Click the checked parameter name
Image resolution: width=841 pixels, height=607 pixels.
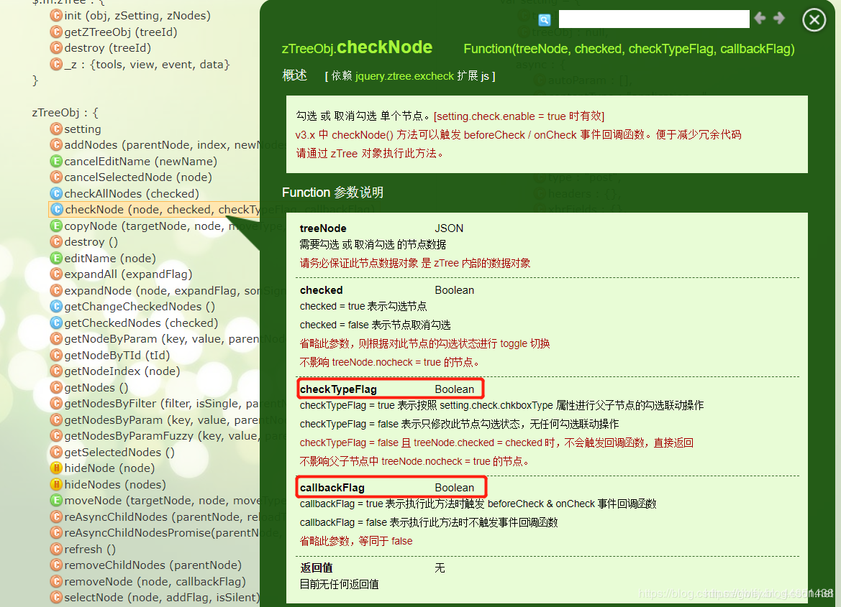(x=322, y=289)
